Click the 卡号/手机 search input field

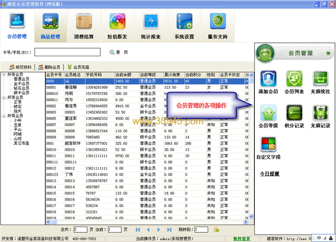click(x=68, y=52)
